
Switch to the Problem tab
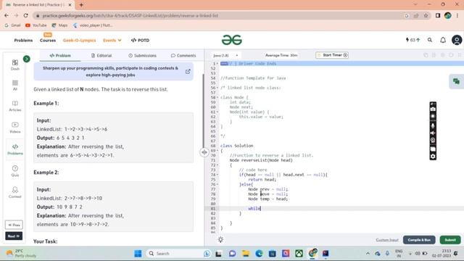60,56
